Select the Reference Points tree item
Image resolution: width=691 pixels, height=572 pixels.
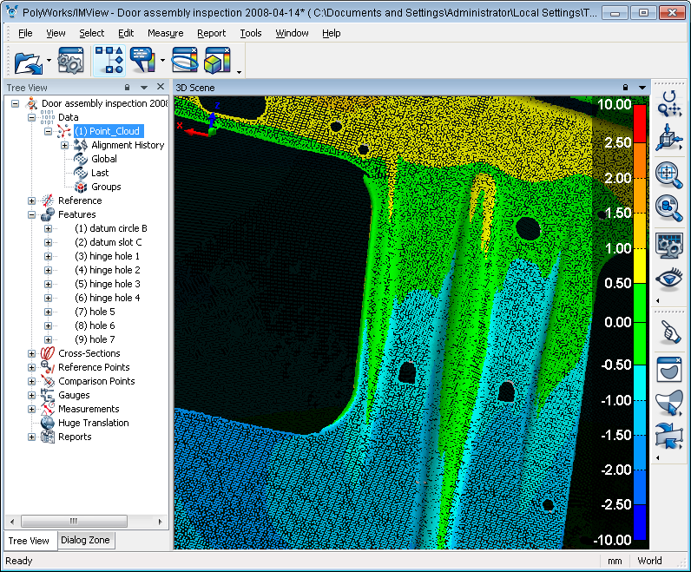click(94, 367)
